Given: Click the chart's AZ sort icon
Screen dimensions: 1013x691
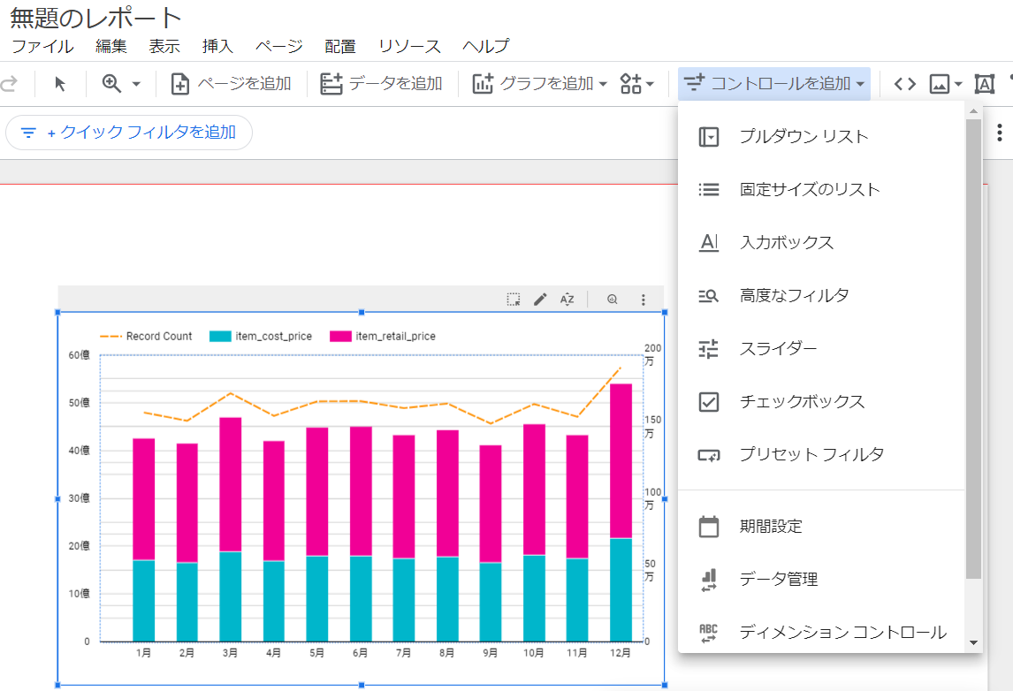Looking at the screenshot, I should click(567, 300).
